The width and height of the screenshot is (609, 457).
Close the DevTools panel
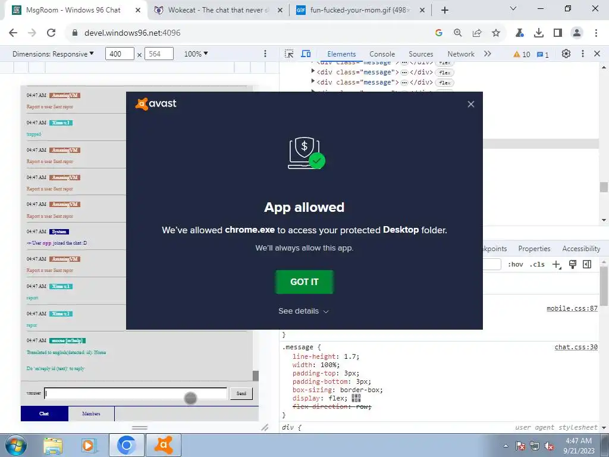597,54
